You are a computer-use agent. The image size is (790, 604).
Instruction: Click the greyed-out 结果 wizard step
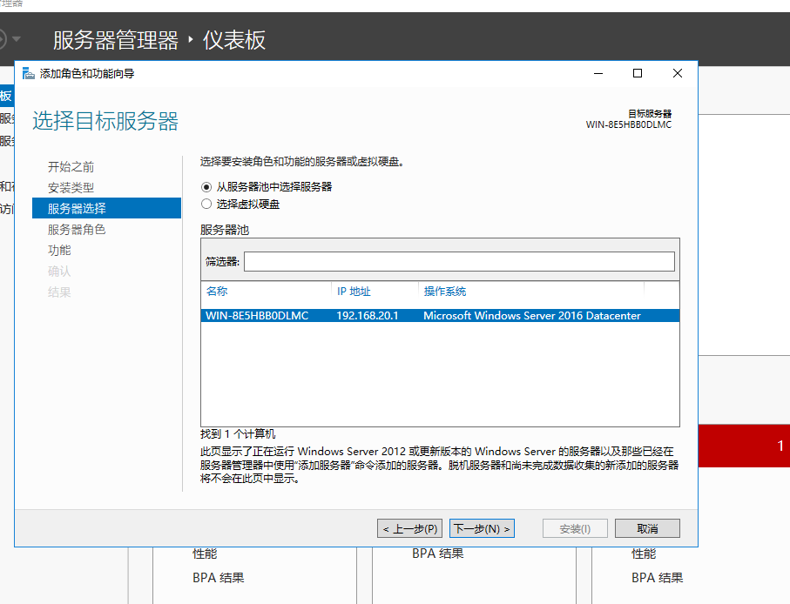click(x=59, y=292)
